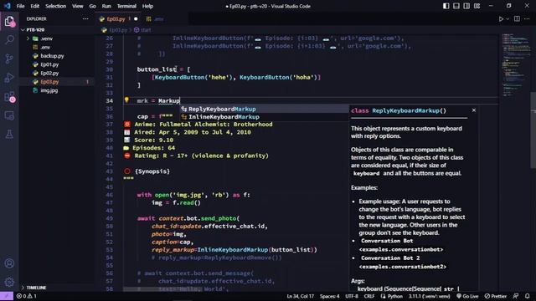Open the Testing flask view
The image size is (536, 301).
tap(9, 135)
